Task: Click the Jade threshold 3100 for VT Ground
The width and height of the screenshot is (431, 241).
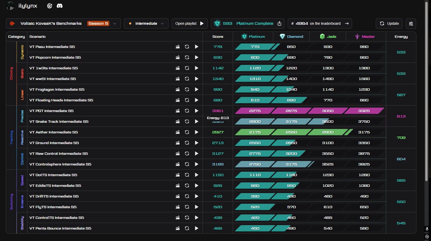Action: (x=328, y=143)
